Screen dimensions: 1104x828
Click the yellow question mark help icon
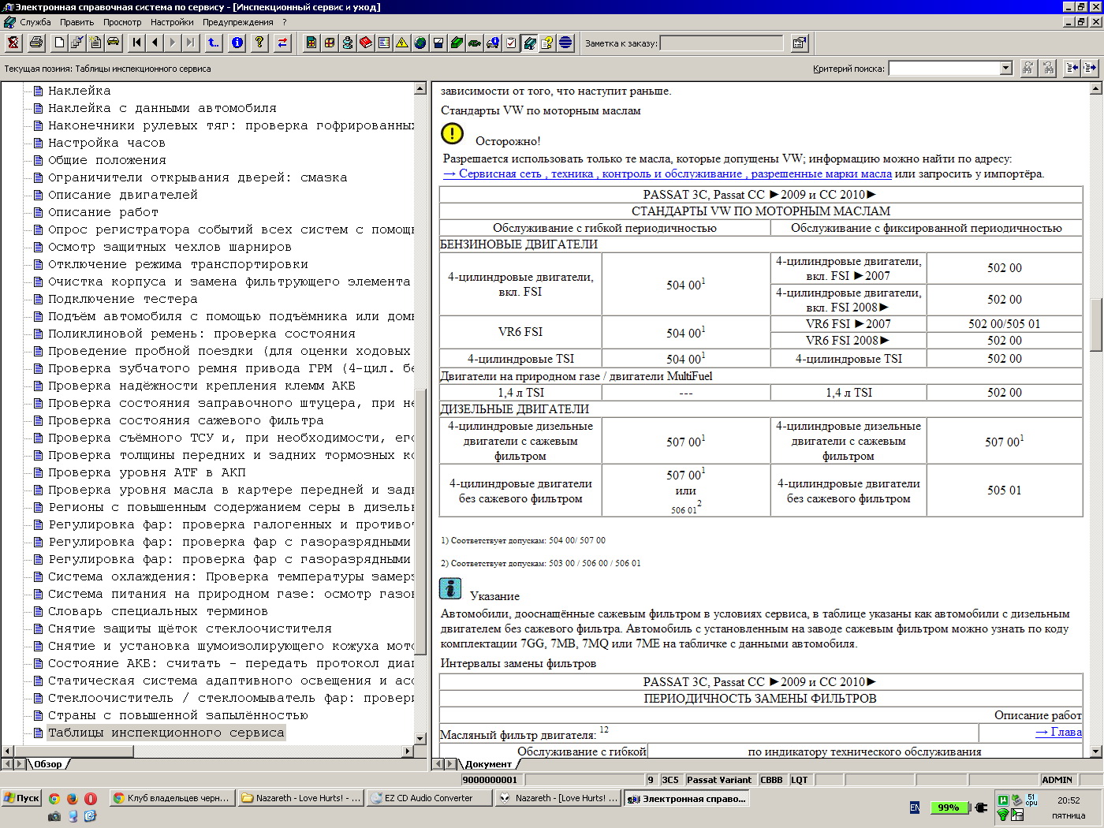[x=259, y=43]
